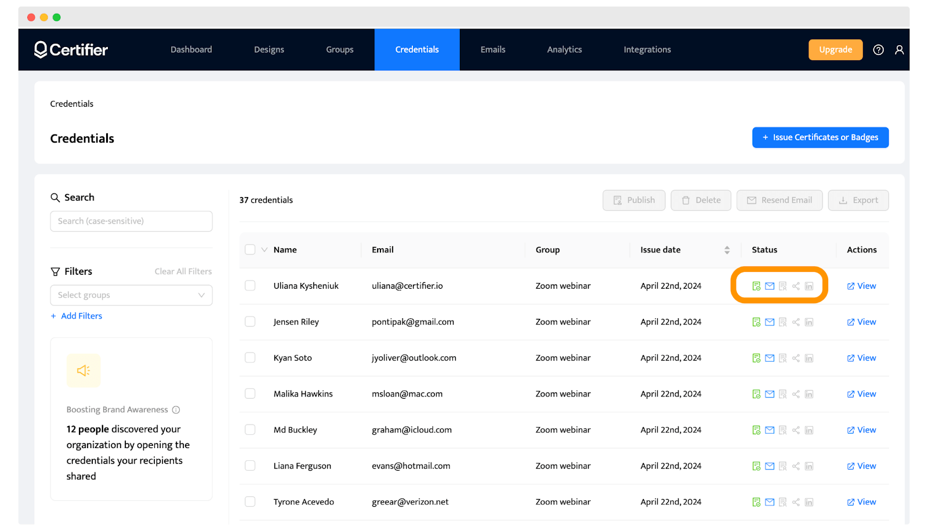Open the user account profile icon

[x=899, y=50]
